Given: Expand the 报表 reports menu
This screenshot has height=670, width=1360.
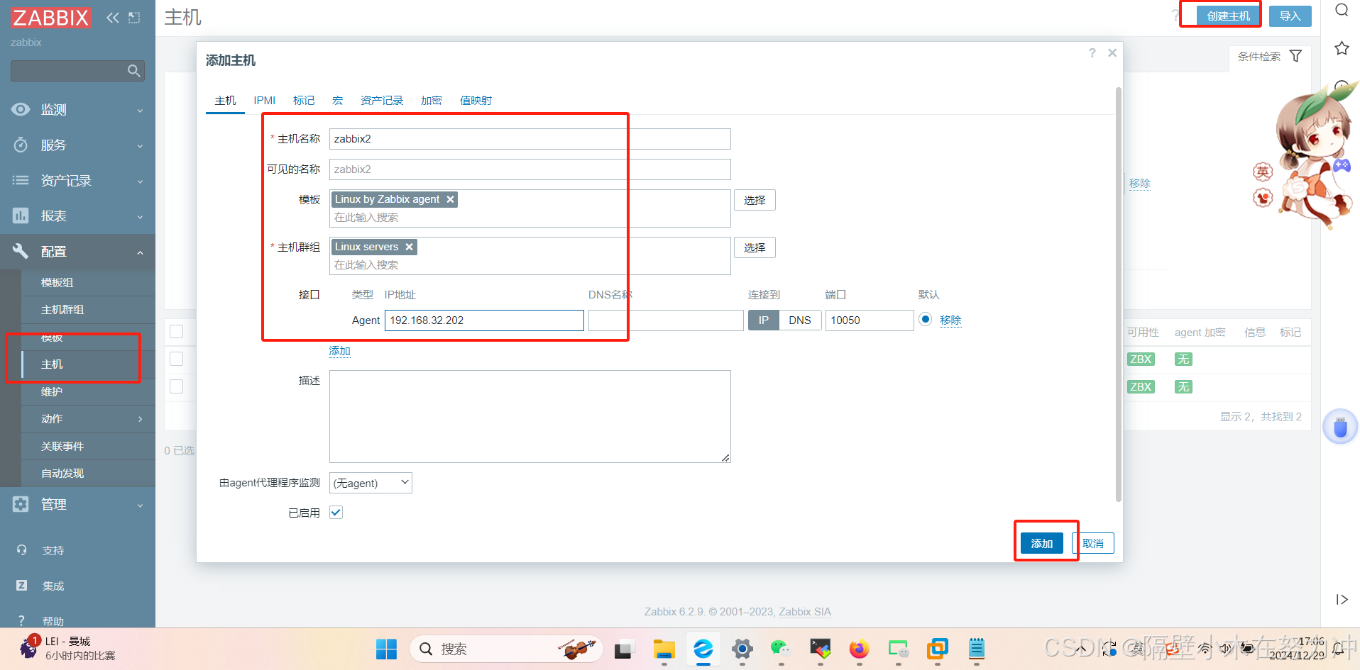Looking at the screenshot, I should 77,216.
